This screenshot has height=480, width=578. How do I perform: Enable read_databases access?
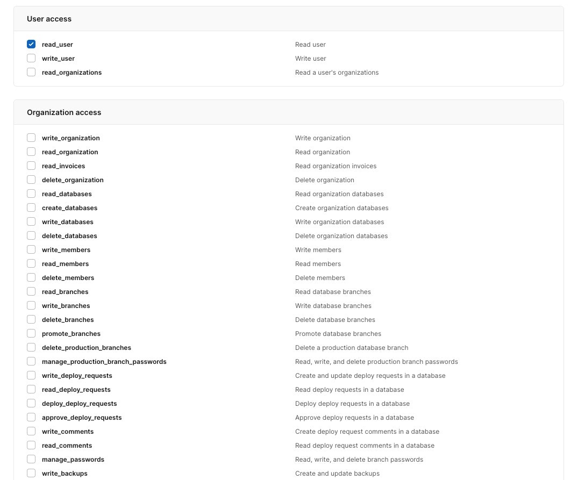click(x=31, y=194)
